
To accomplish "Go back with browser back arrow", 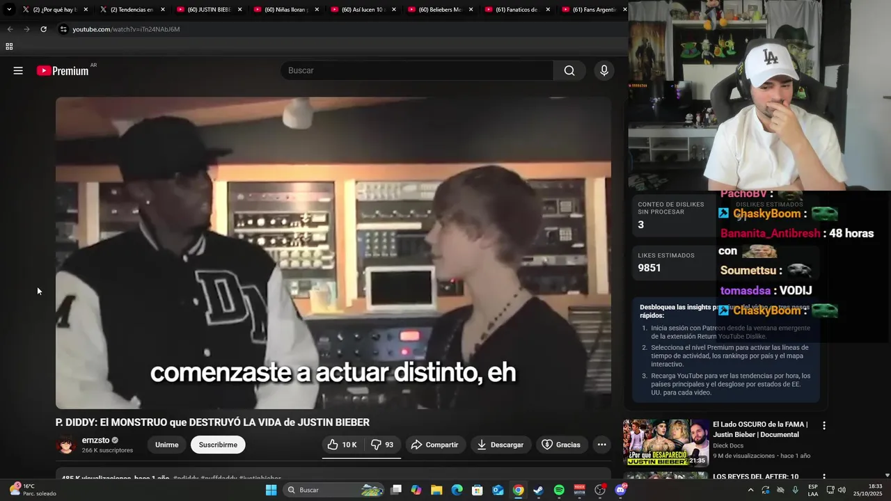I will tap(10, 29).
